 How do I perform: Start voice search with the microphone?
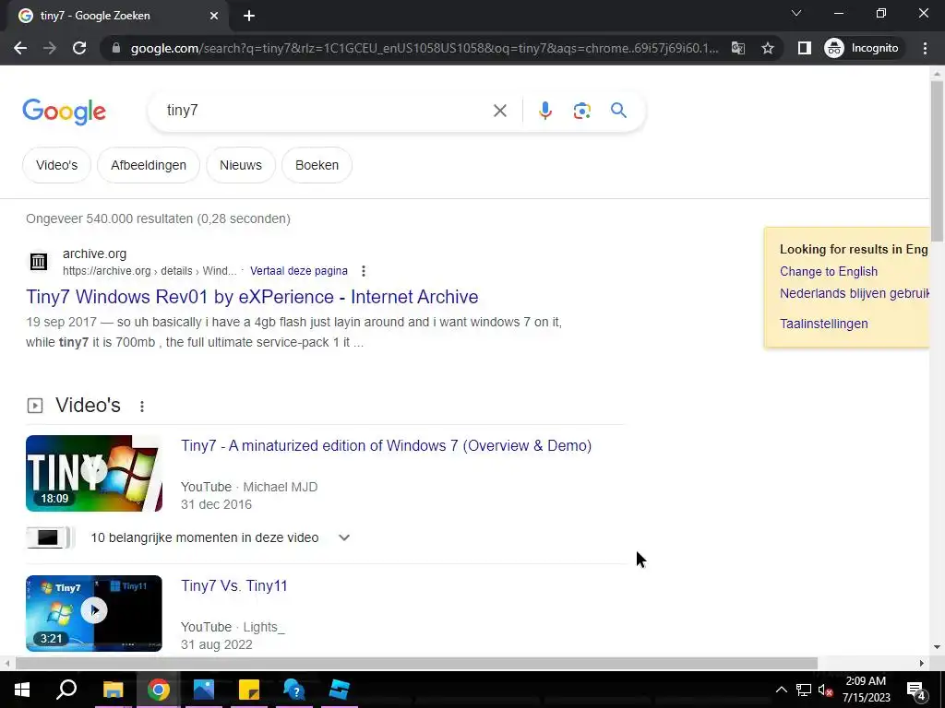coord(544,111)
